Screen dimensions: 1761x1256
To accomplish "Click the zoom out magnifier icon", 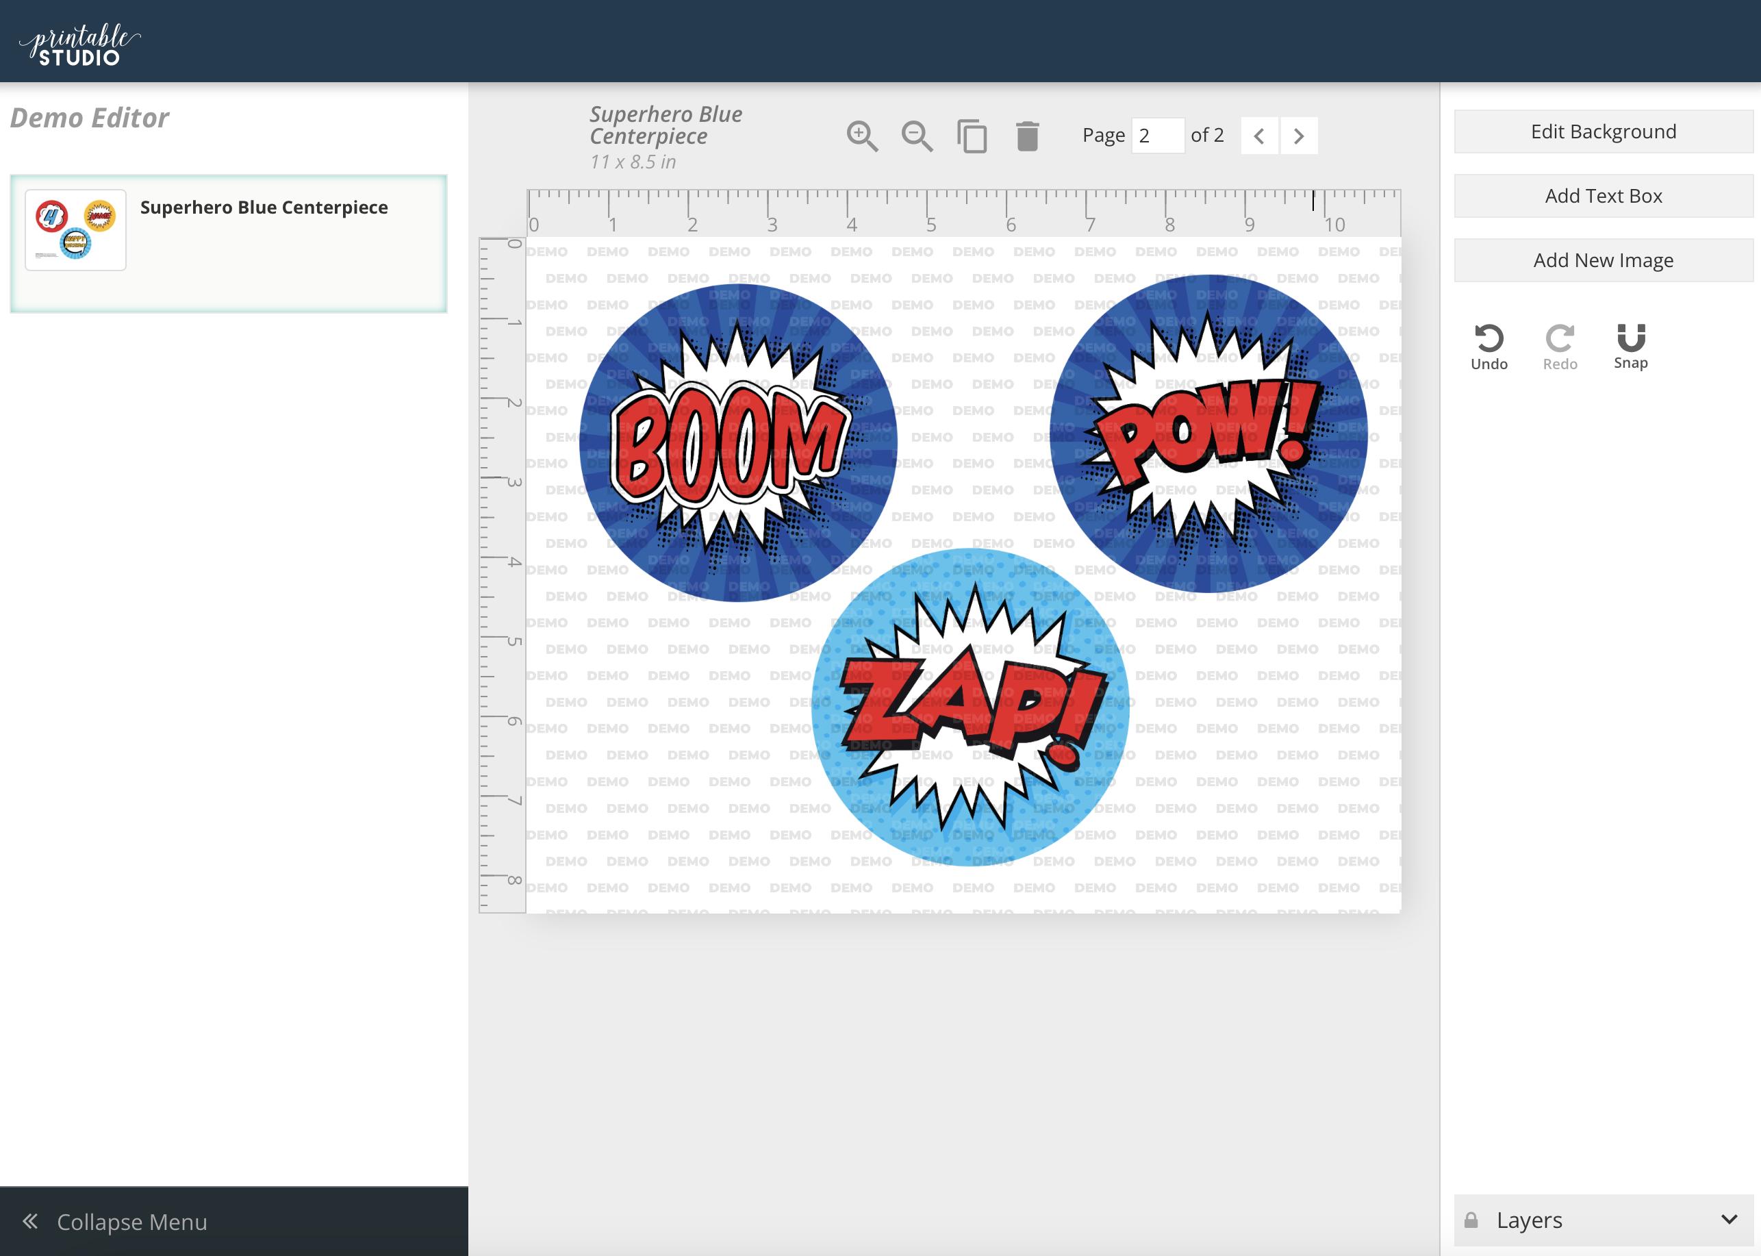I will (917, 136).
